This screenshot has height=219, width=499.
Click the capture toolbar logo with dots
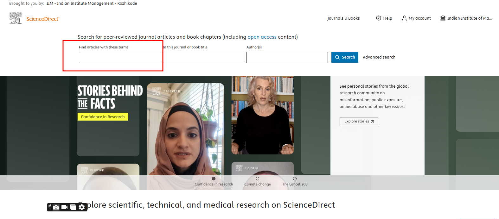[x=50, y=207]
